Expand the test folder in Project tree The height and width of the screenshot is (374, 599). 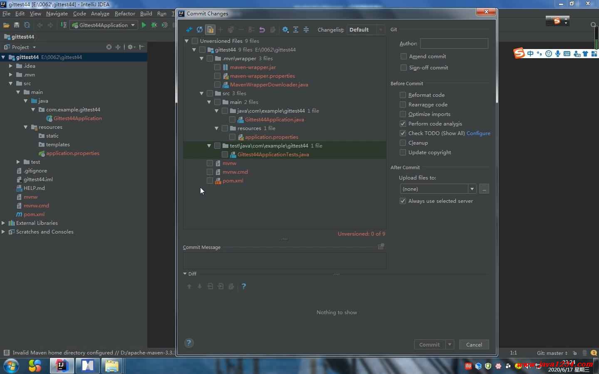[18, 162]
